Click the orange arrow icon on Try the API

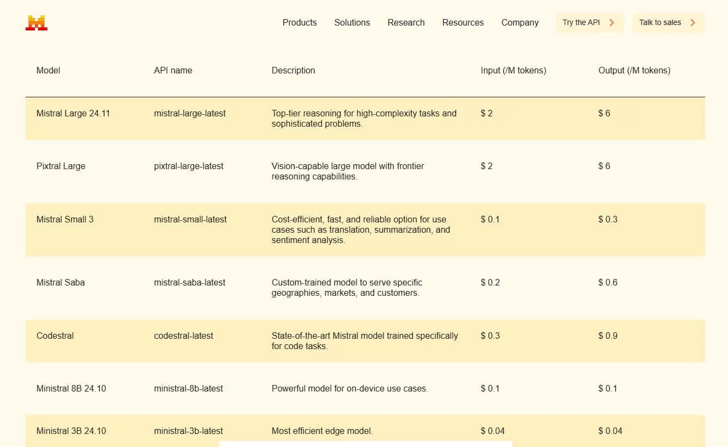point(612,22)
